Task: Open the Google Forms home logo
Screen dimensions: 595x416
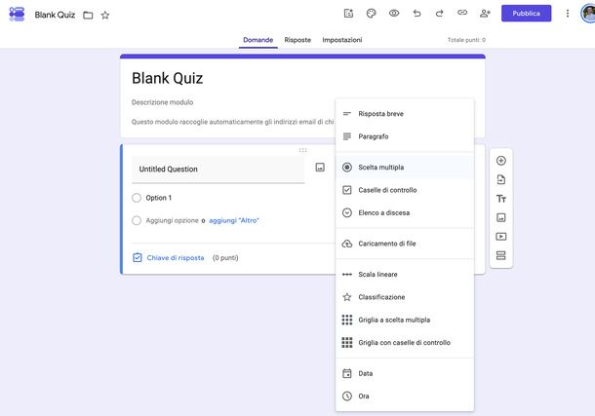Action: tap(17, 14)
